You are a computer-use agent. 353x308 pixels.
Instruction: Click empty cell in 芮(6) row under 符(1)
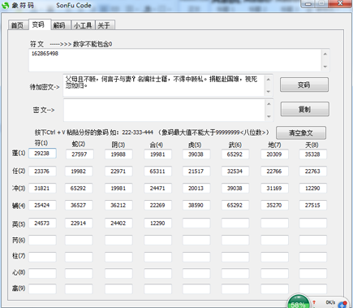point(42,241)
